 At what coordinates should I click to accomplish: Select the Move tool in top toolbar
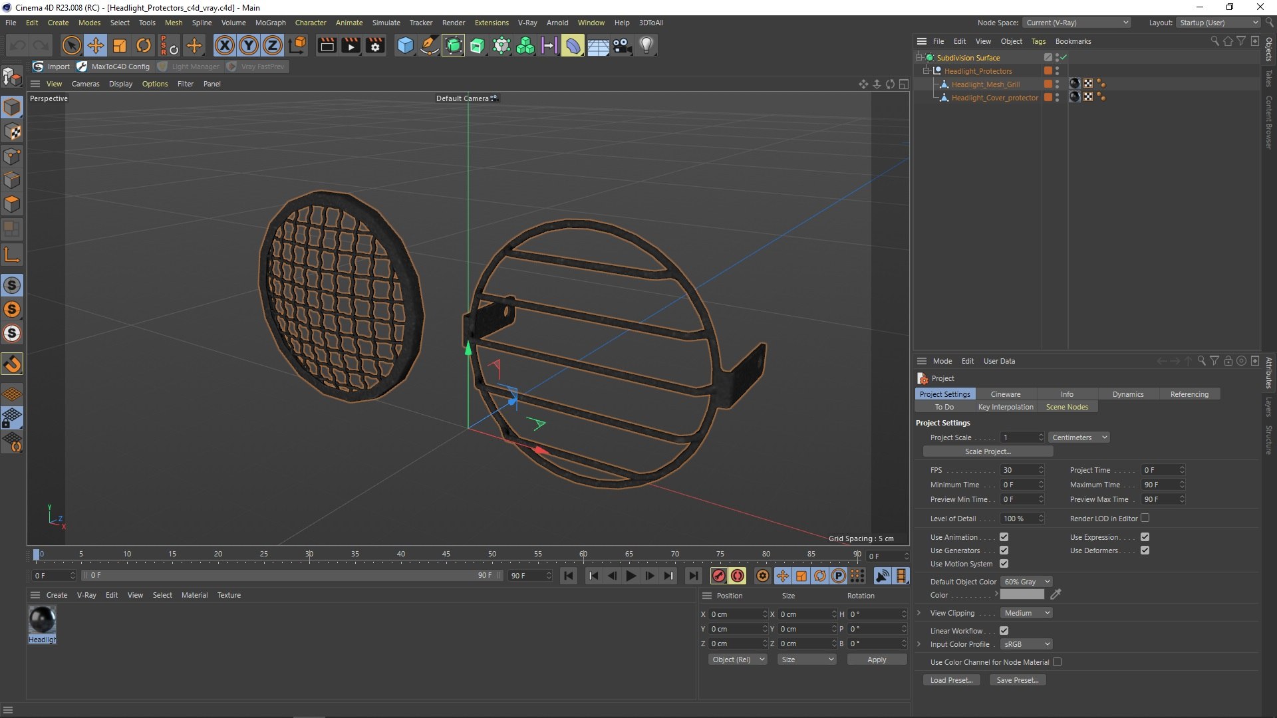pos(95,45)
